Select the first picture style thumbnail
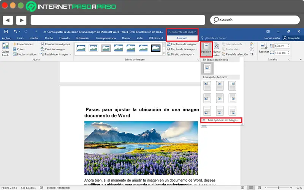304x190 pixels. click(81, 48)
